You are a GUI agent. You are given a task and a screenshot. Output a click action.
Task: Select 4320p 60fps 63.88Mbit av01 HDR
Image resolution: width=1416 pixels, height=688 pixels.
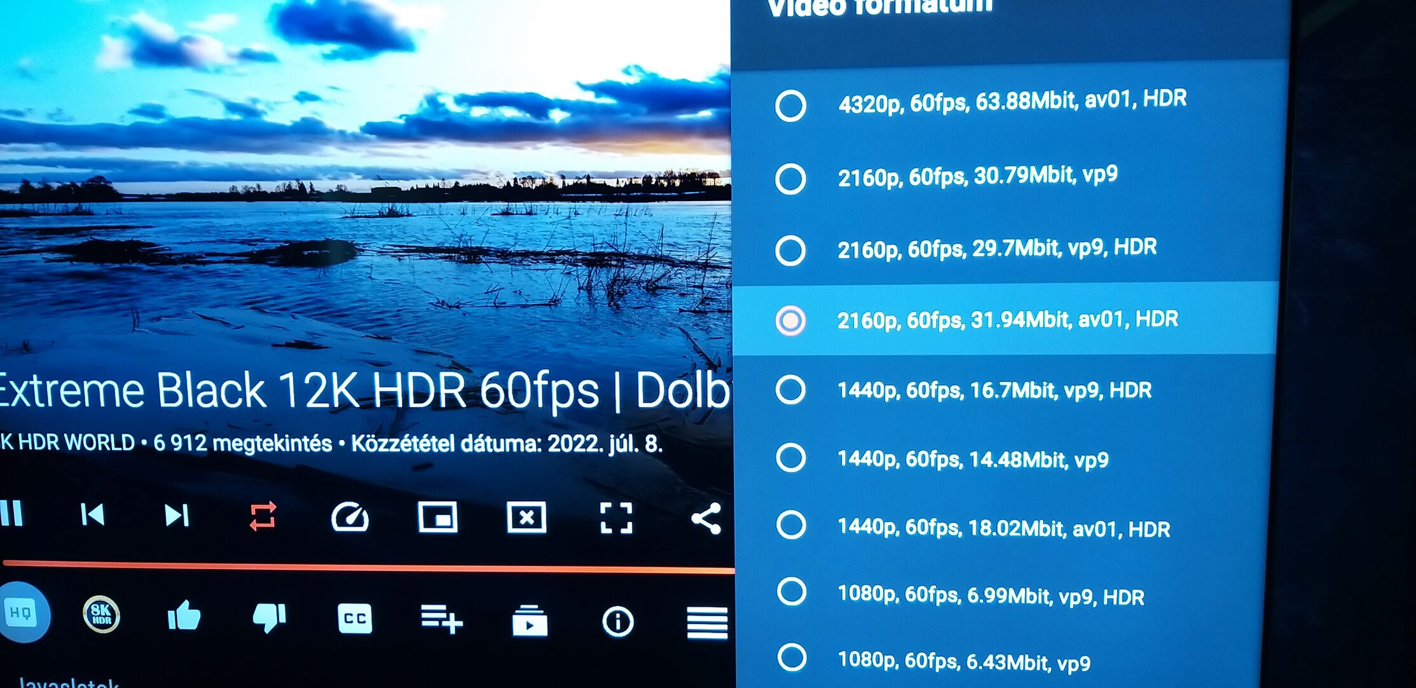click(x=1008, y=103)
